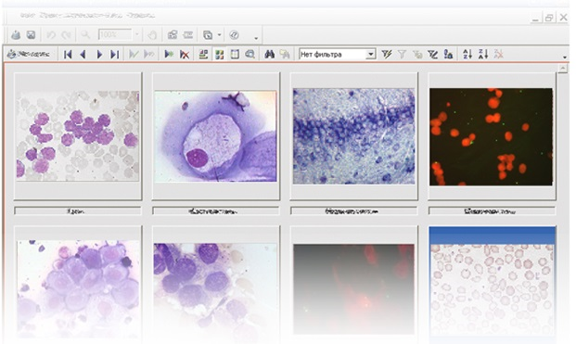576x344 pixels.
Task: Click the magnifier zoom icon
Action: (x=85, y=35)
